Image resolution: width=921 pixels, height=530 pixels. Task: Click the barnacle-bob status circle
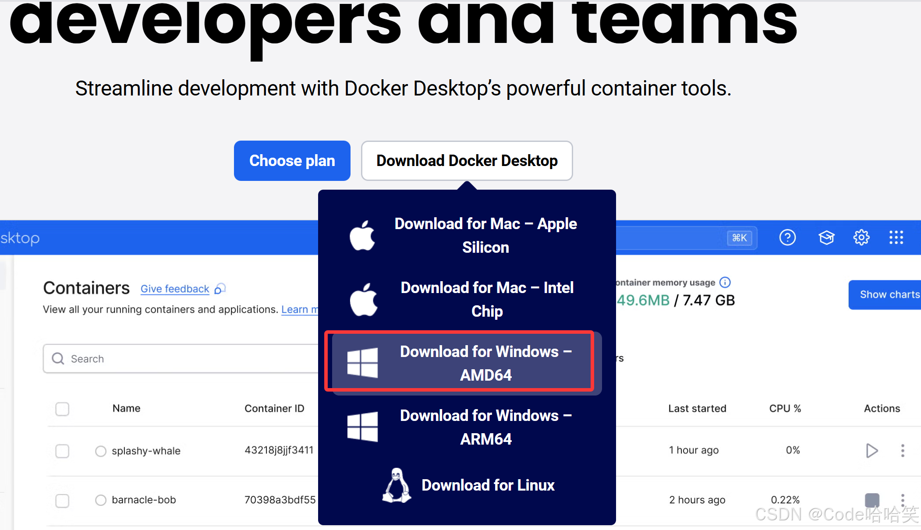point(101,500)
